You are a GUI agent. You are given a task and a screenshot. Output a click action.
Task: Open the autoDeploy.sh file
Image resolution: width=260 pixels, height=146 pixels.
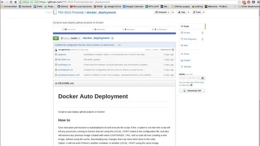[x=64, y=65]
